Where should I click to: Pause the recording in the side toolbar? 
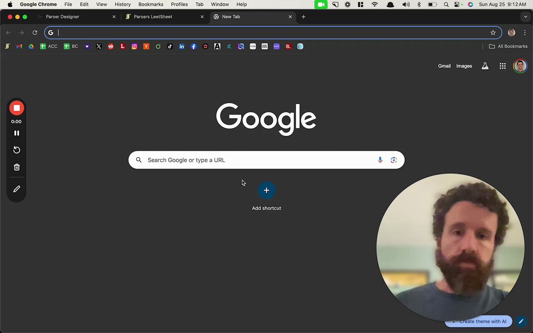pos(17,133)
